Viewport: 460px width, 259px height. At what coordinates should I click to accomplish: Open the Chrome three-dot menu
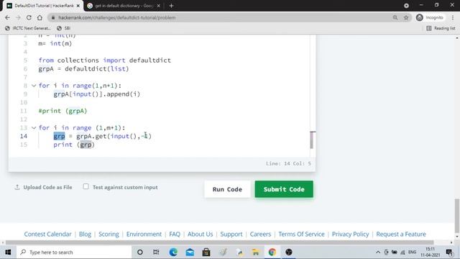(x=453, y=17)
